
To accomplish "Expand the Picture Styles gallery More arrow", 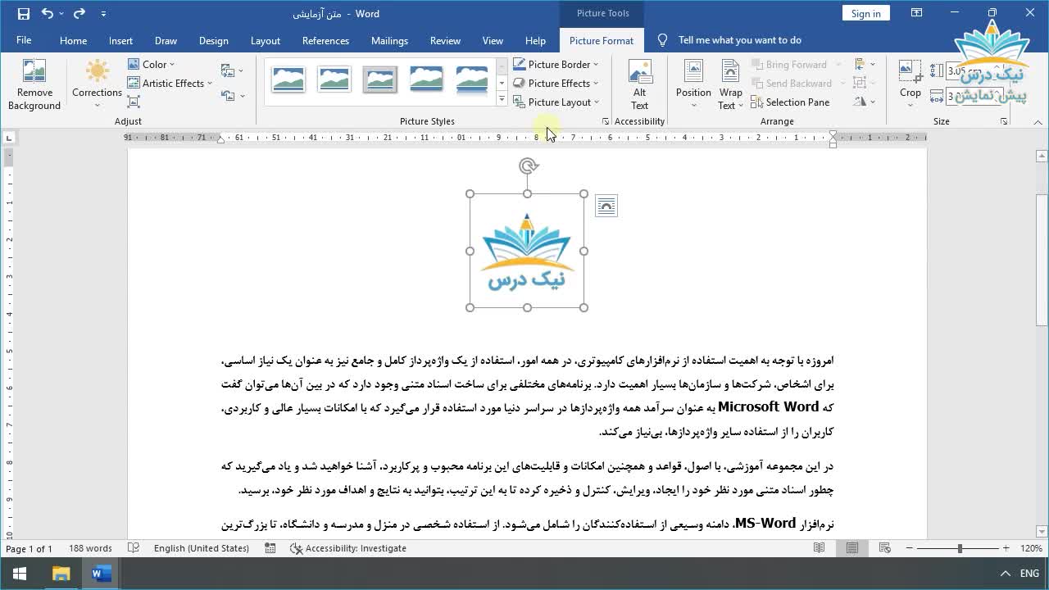I will point(502,100).
